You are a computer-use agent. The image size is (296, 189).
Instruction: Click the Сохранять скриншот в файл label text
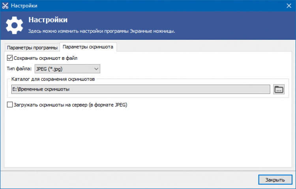tap(45, 58)
